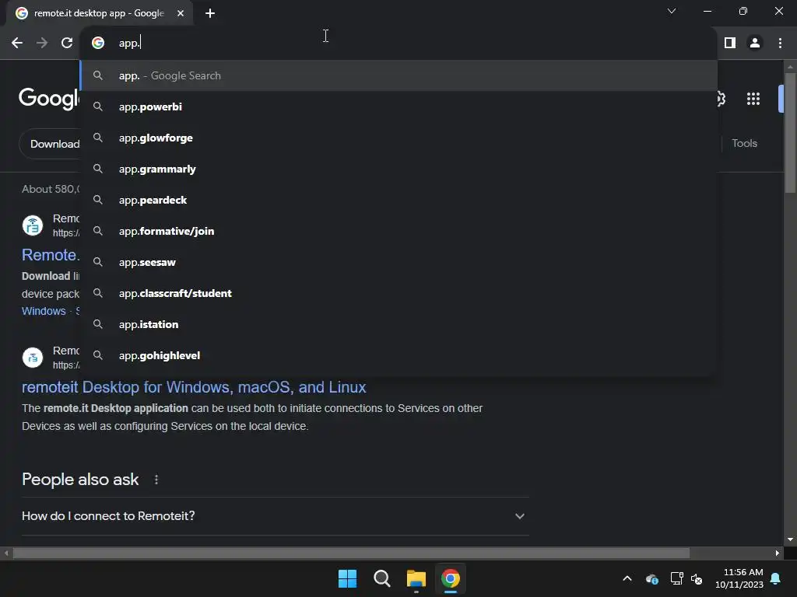Pick the app.istation suggestion

tap(398, 324)
